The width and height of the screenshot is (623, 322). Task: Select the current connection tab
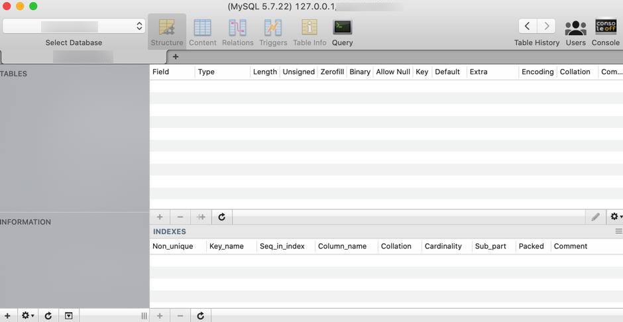[84, 57]
